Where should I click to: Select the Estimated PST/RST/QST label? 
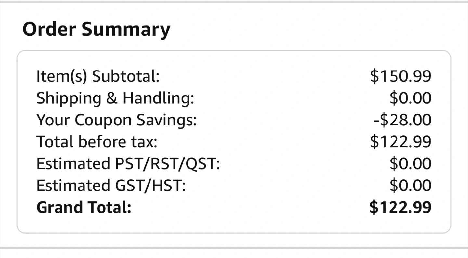[128, 164]
